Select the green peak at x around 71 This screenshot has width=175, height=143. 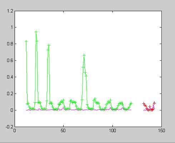[x=84, y=55]
